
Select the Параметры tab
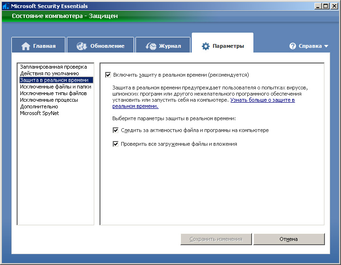[x=223, y=43]
